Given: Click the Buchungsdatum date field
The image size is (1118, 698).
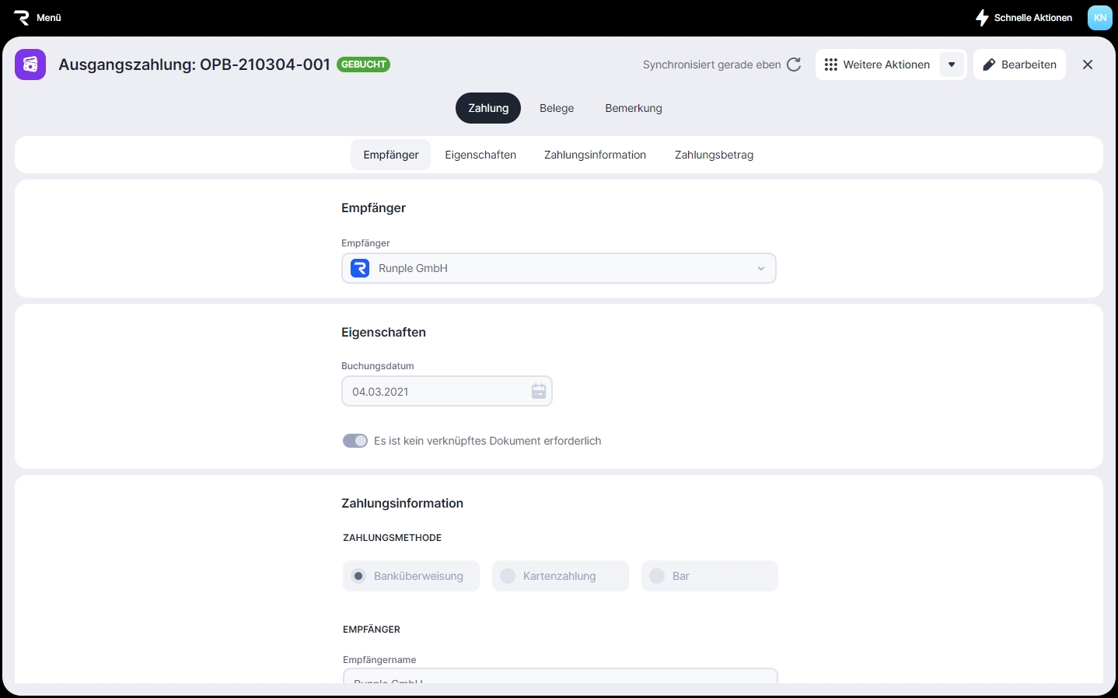Looking at the screenshot, I should coord(435,392).
